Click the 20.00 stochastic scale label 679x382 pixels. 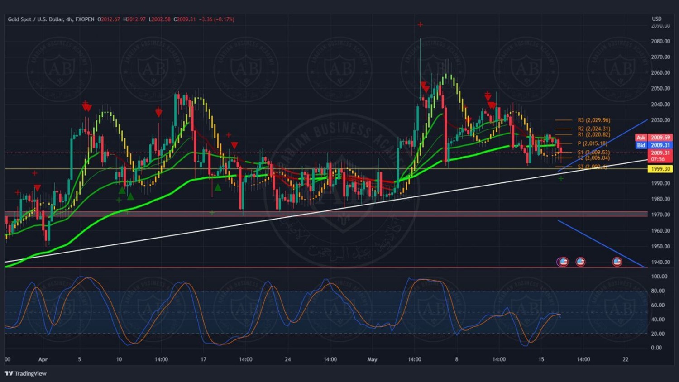pyautogui.click(x=658, y=334)
